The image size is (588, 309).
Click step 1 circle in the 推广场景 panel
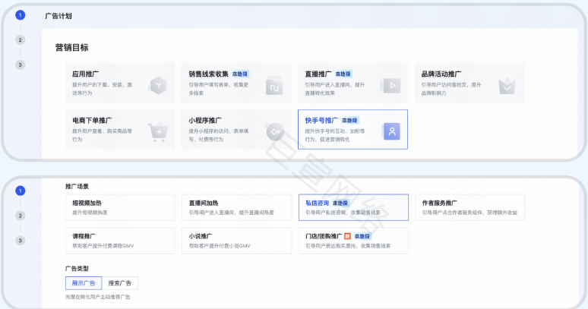(x=21, y=191)
